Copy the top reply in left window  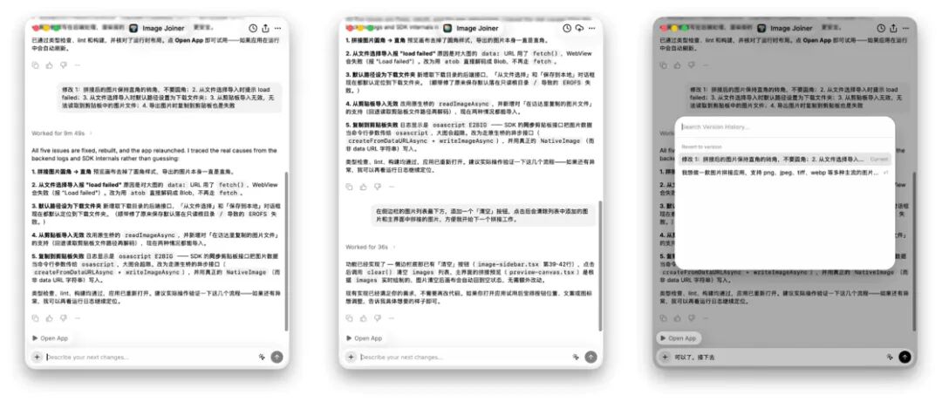point(36,65)
